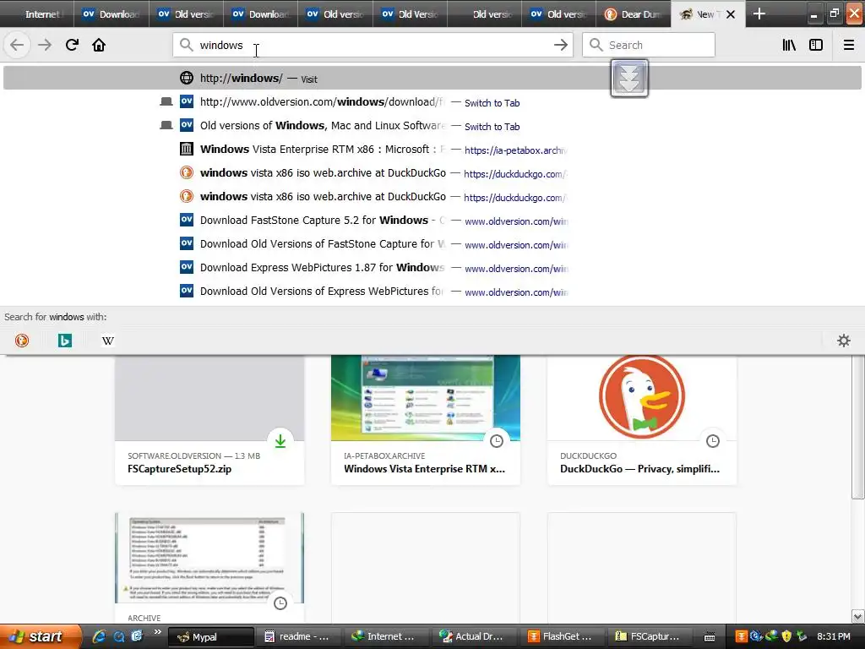Screen dimensions: 865x649
Task: Search with Wikipedia one-off icon
Action: pyautogui.click(x=108, y=341)
